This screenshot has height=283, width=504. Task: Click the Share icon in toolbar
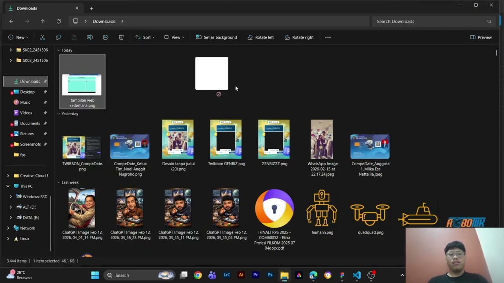coord(106,37)
